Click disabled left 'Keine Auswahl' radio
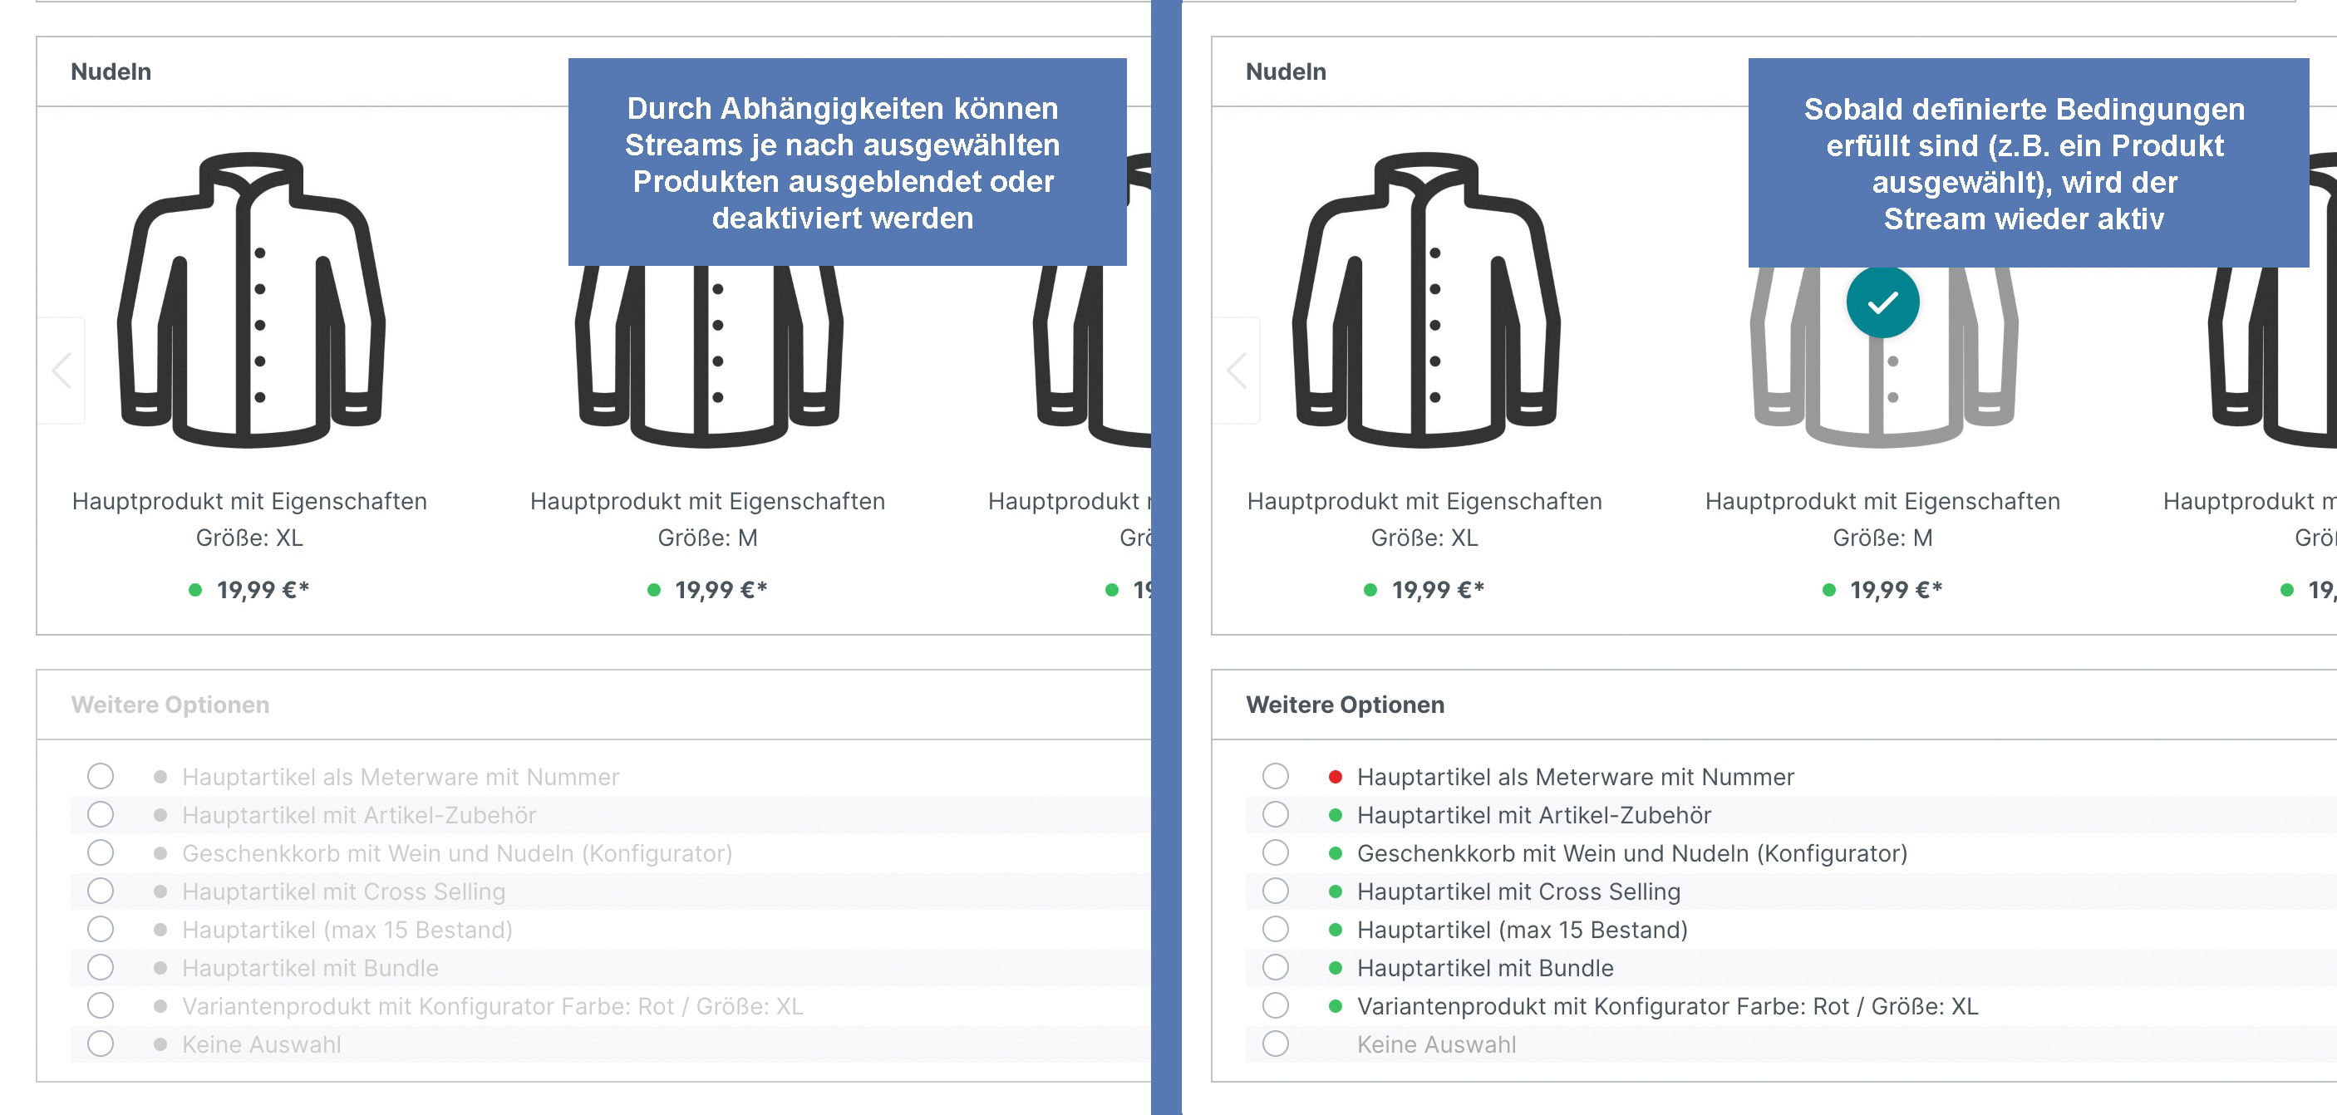 click(x=101, y=1044)
